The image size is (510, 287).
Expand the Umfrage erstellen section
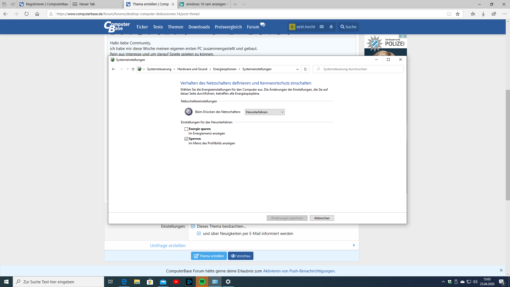168,246
